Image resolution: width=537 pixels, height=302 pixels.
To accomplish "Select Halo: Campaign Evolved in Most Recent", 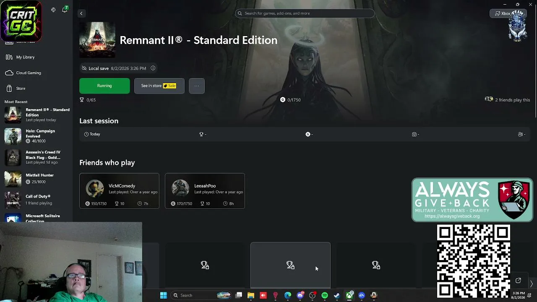I will [x=37, y=136].
